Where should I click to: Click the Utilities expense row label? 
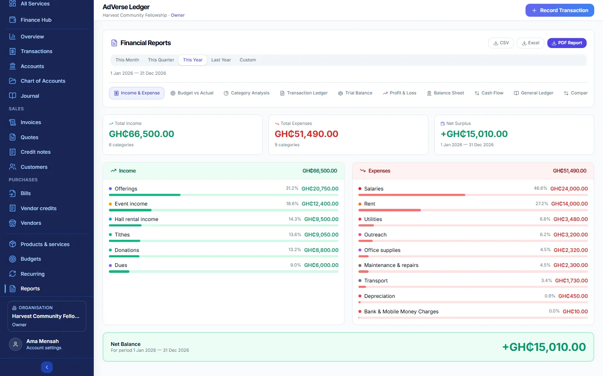pos(373,219)
